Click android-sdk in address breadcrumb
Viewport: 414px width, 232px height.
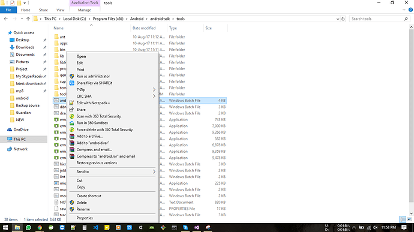pos(160,19)
